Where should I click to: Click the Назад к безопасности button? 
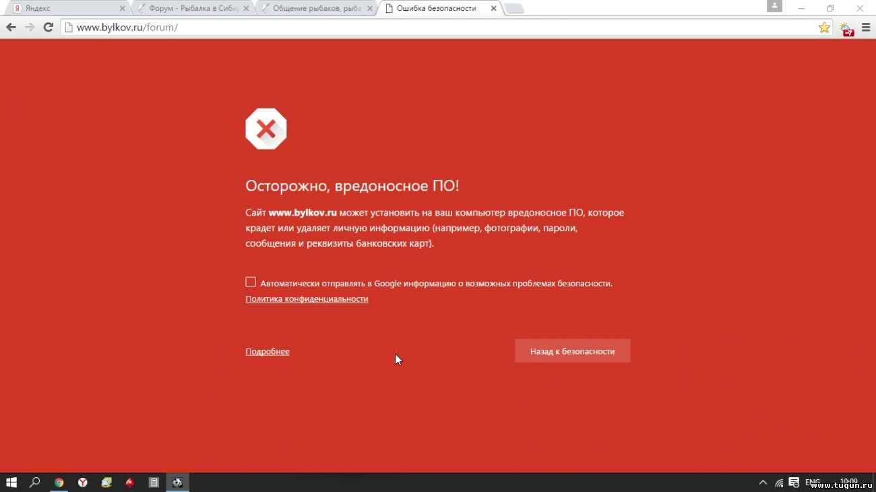[573, 351]
